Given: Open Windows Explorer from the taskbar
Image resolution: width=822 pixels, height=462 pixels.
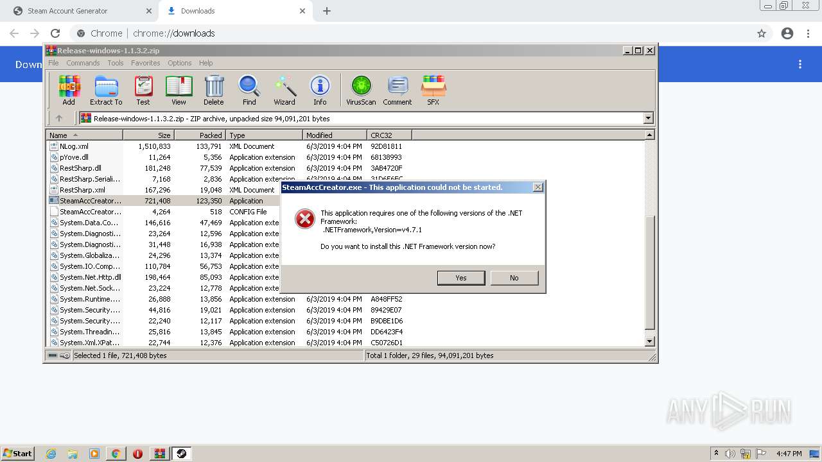Looking at the screenshot, I should (x=73, y=454).
